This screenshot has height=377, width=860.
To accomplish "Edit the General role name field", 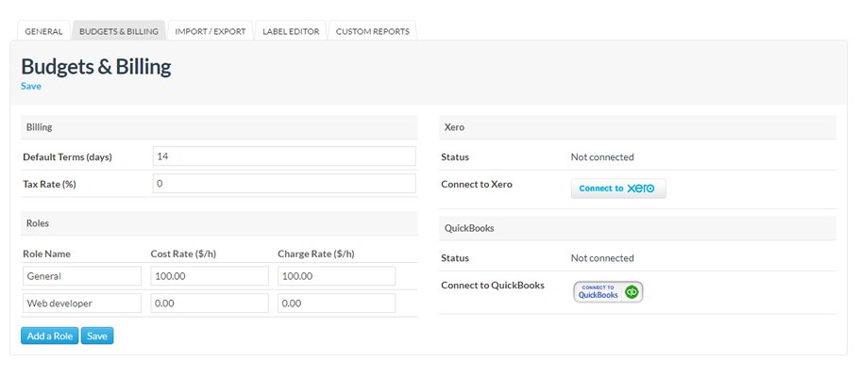I will [82, 276].
